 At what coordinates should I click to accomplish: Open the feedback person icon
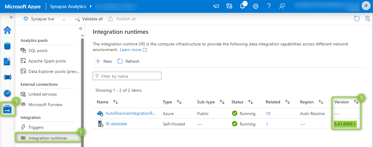282,6
